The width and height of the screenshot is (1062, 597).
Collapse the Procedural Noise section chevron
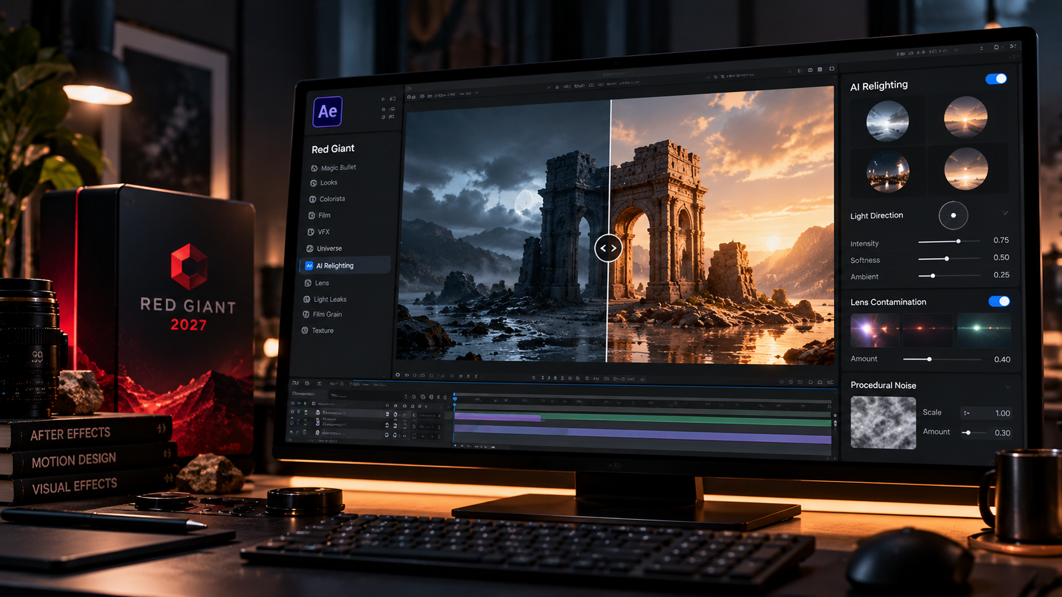coord(1008,386)
